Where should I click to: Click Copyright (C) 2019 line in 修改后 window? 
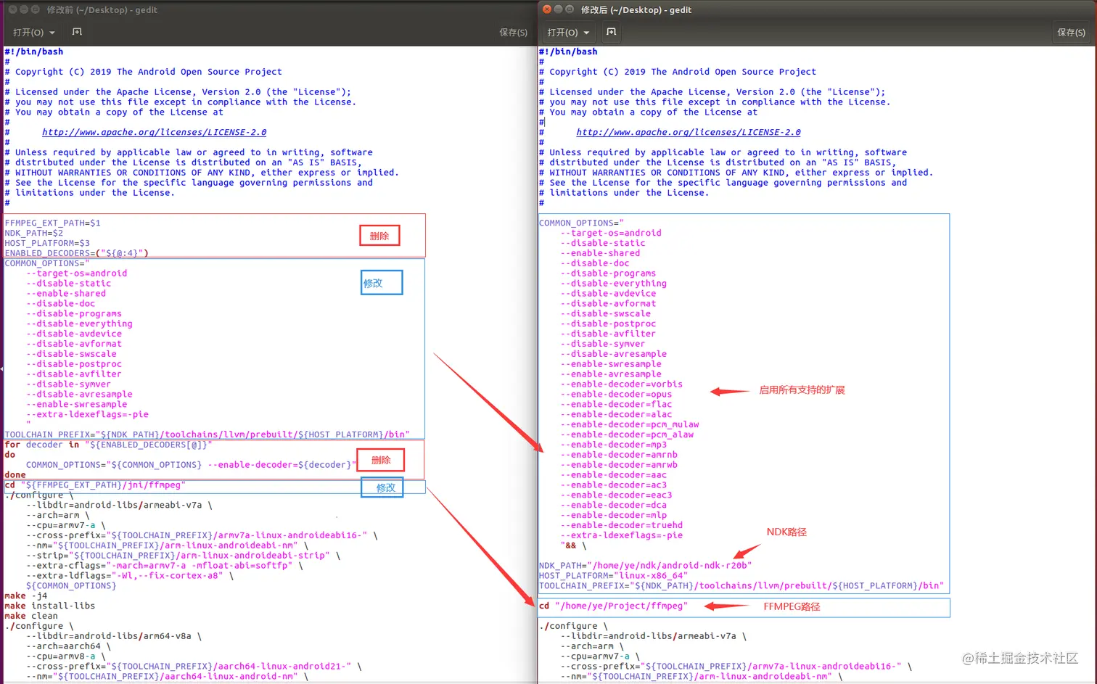click(x=678, y=72)
